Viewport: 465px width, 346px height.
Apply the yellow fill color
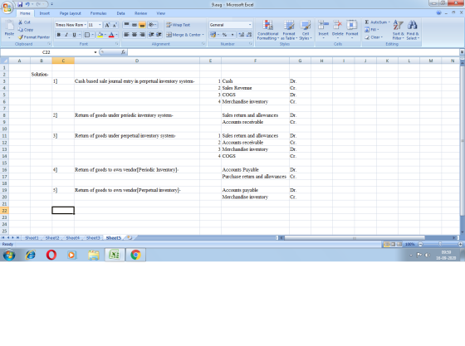pos(100,35)
